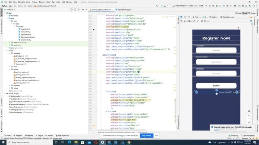Open the Build menu

tap(49, 2)
